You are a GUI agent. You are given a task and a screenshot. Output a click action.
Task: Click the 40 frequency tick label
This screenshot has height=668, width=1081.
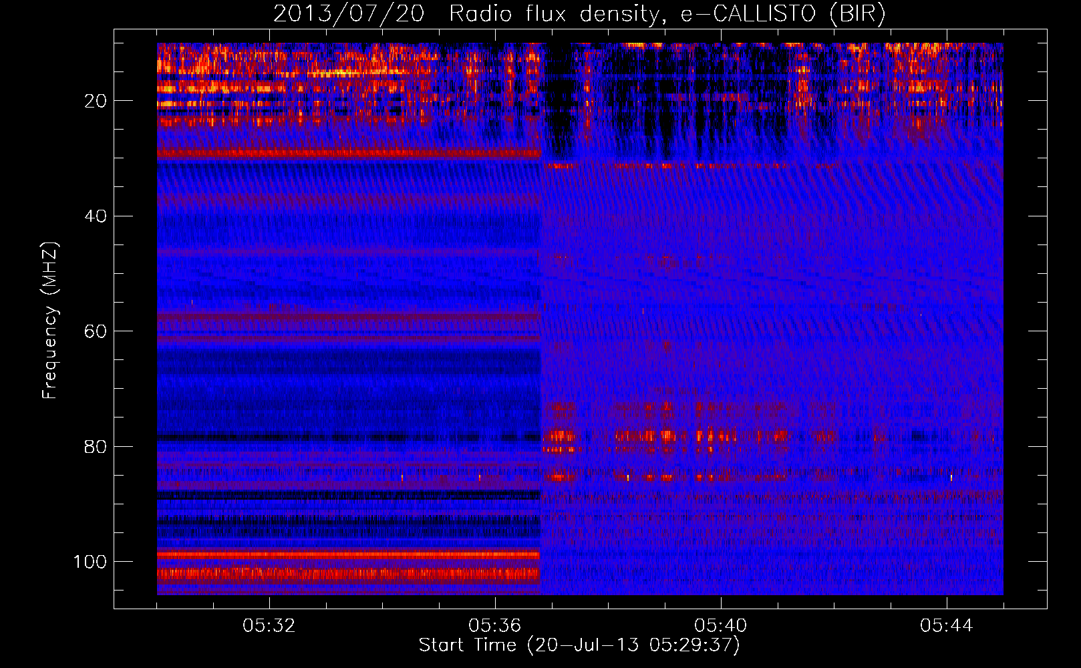coord(96,216)
